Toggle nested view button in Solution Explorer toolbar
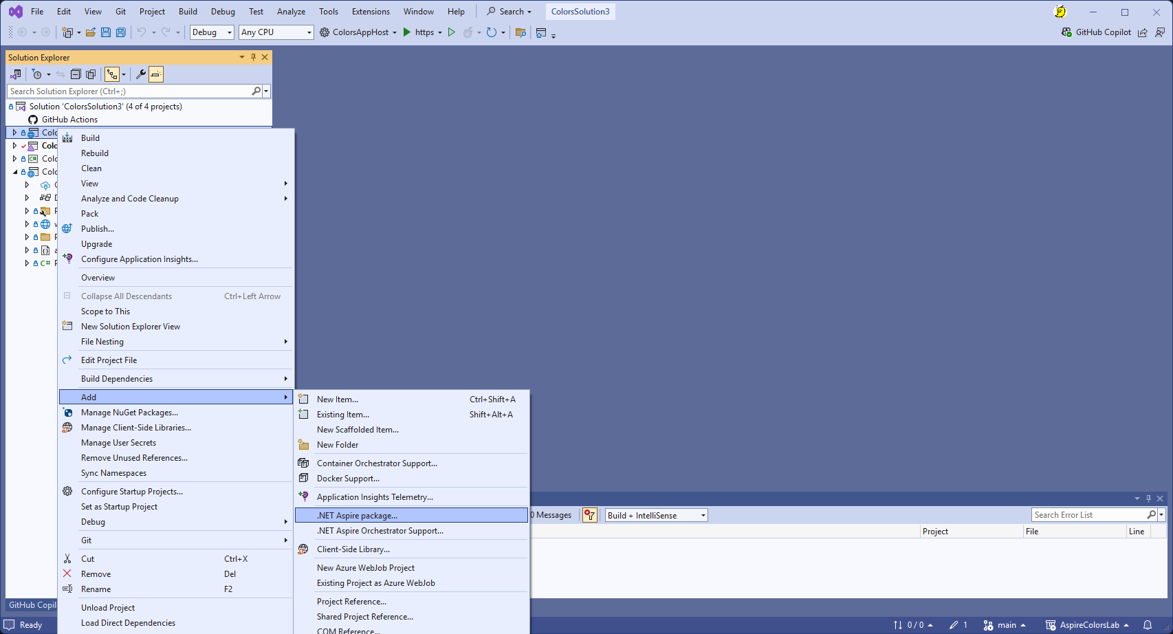1173x634 pixels. (x=111, y=74)
